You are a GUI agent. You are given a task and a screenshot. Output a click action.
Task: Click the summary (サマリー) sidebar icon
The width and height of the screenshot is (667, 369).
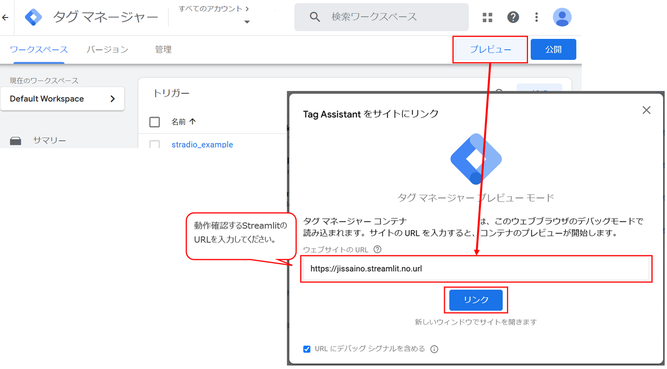16,141
